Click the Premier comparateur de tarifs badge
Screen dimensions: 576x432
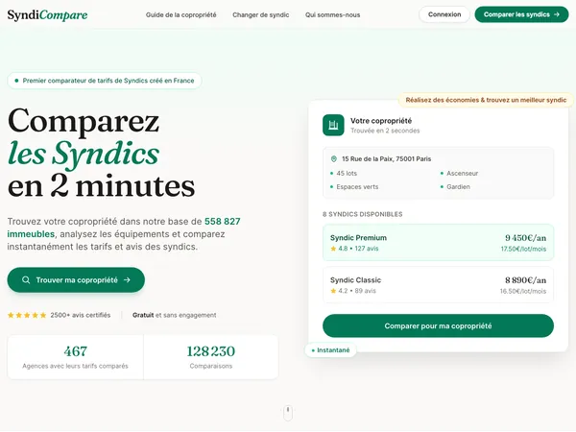[x=105, y=81]
